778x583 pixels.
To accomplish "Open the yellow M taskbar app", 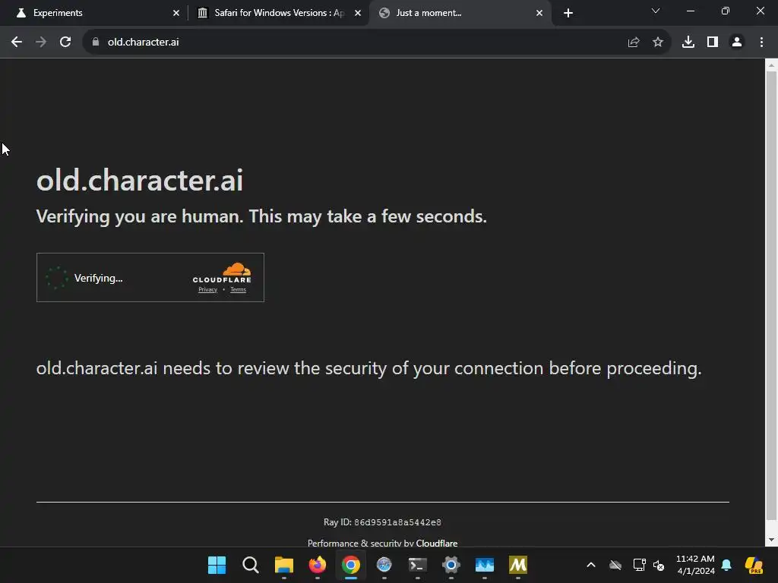I will click(x=518, y=565).
